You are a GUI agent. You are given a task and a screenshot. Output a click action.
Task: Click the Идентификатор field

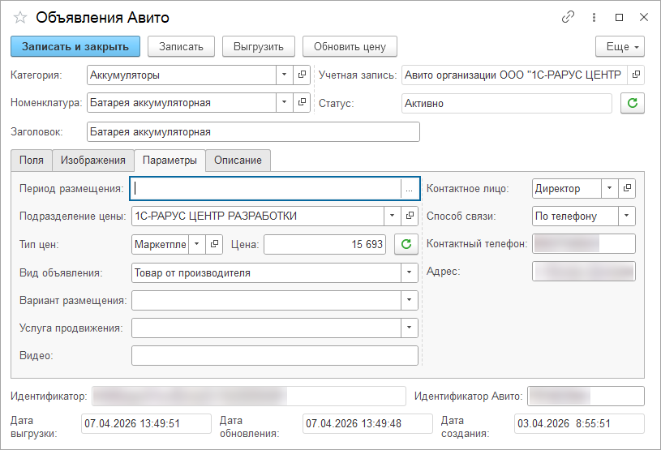pos(249,396)
